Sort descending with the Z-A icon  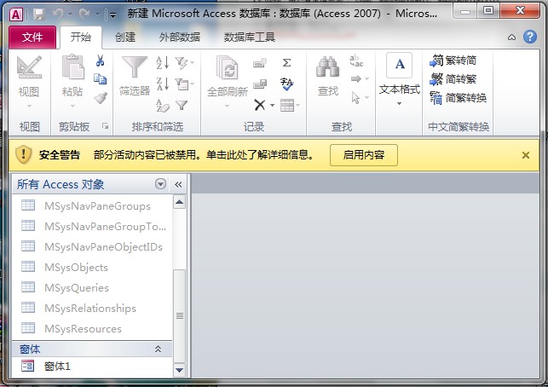pos(163,84)
